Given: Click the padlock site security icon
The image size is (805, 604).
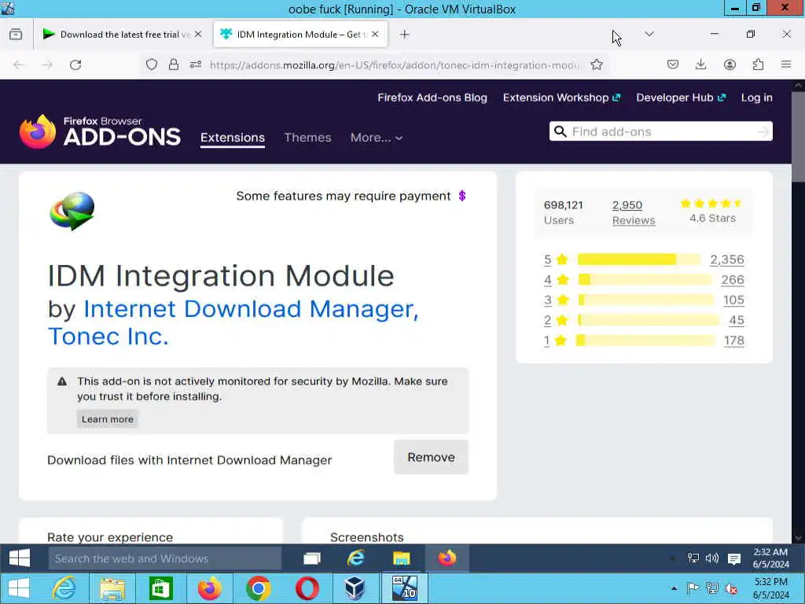Looking at the screenshot, I should pyautogui.click(x=174, y=64).
